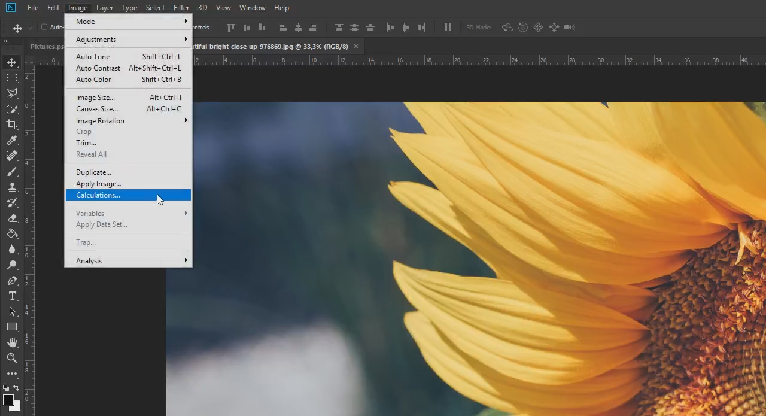Choose Apply Image... menu entry
This screenshot has height=416, width=766.
tap(128, 184)
